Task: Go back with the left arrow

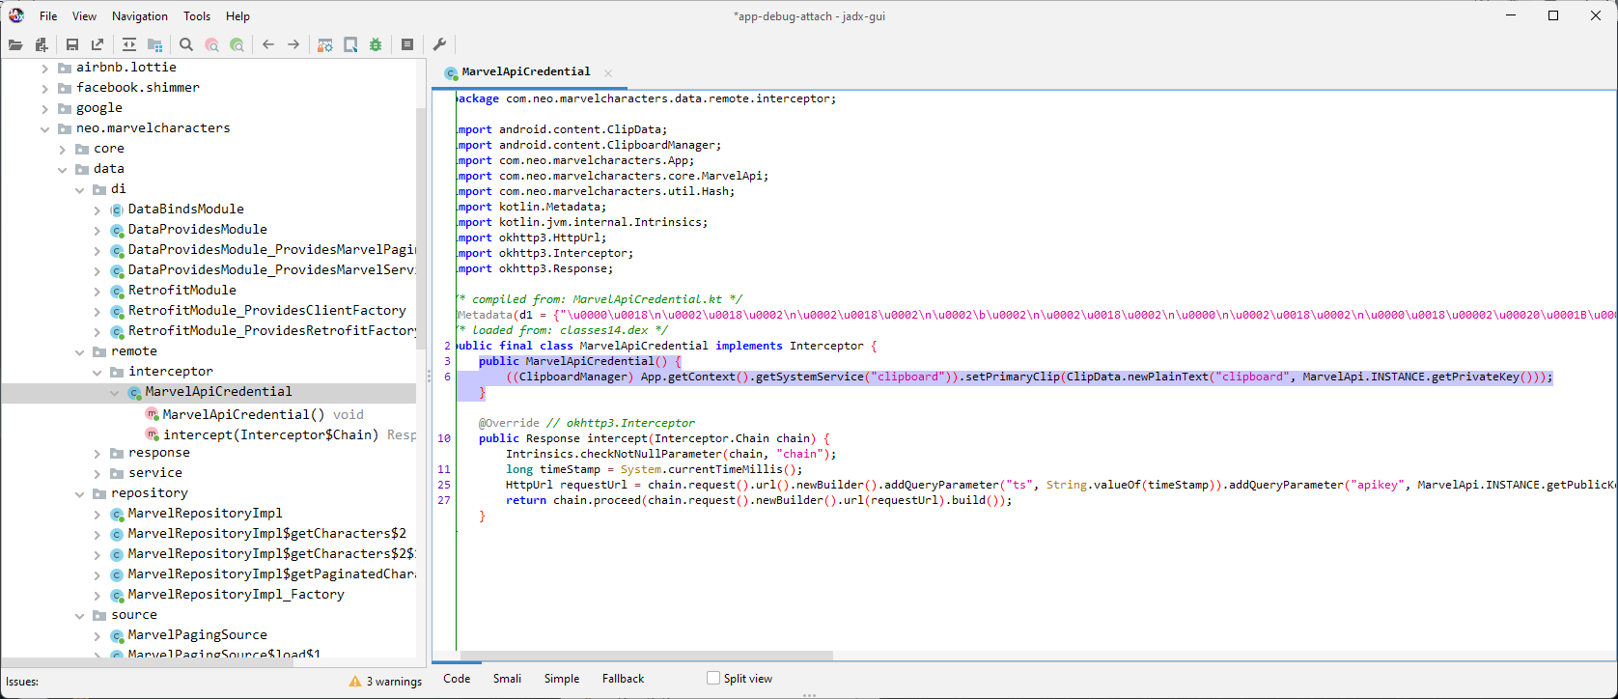Action: (x=268, y=44)
